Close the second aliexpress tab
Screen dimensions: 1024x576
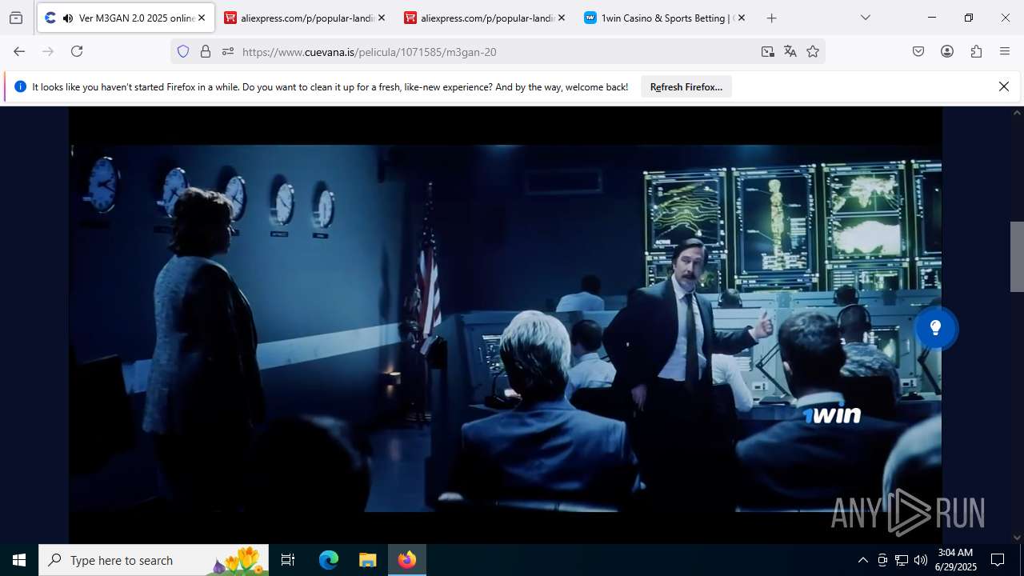(562, 18)
